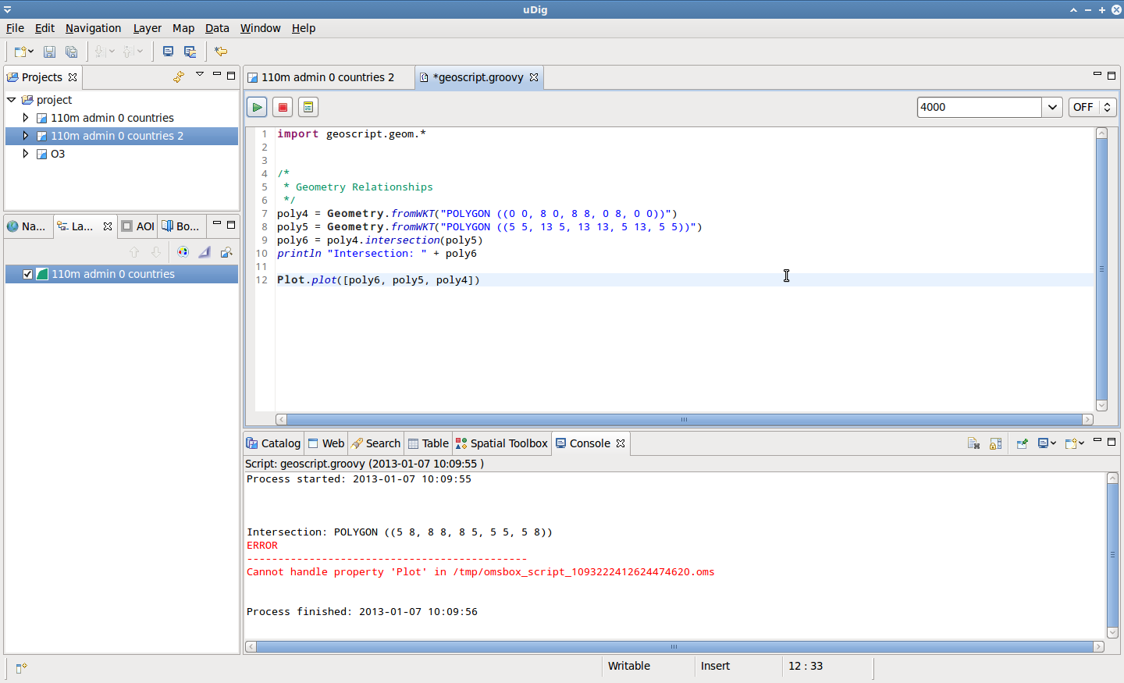Click the Writable status bar entry
Viewport: 1124px width, 683px height.
point(629,666)
